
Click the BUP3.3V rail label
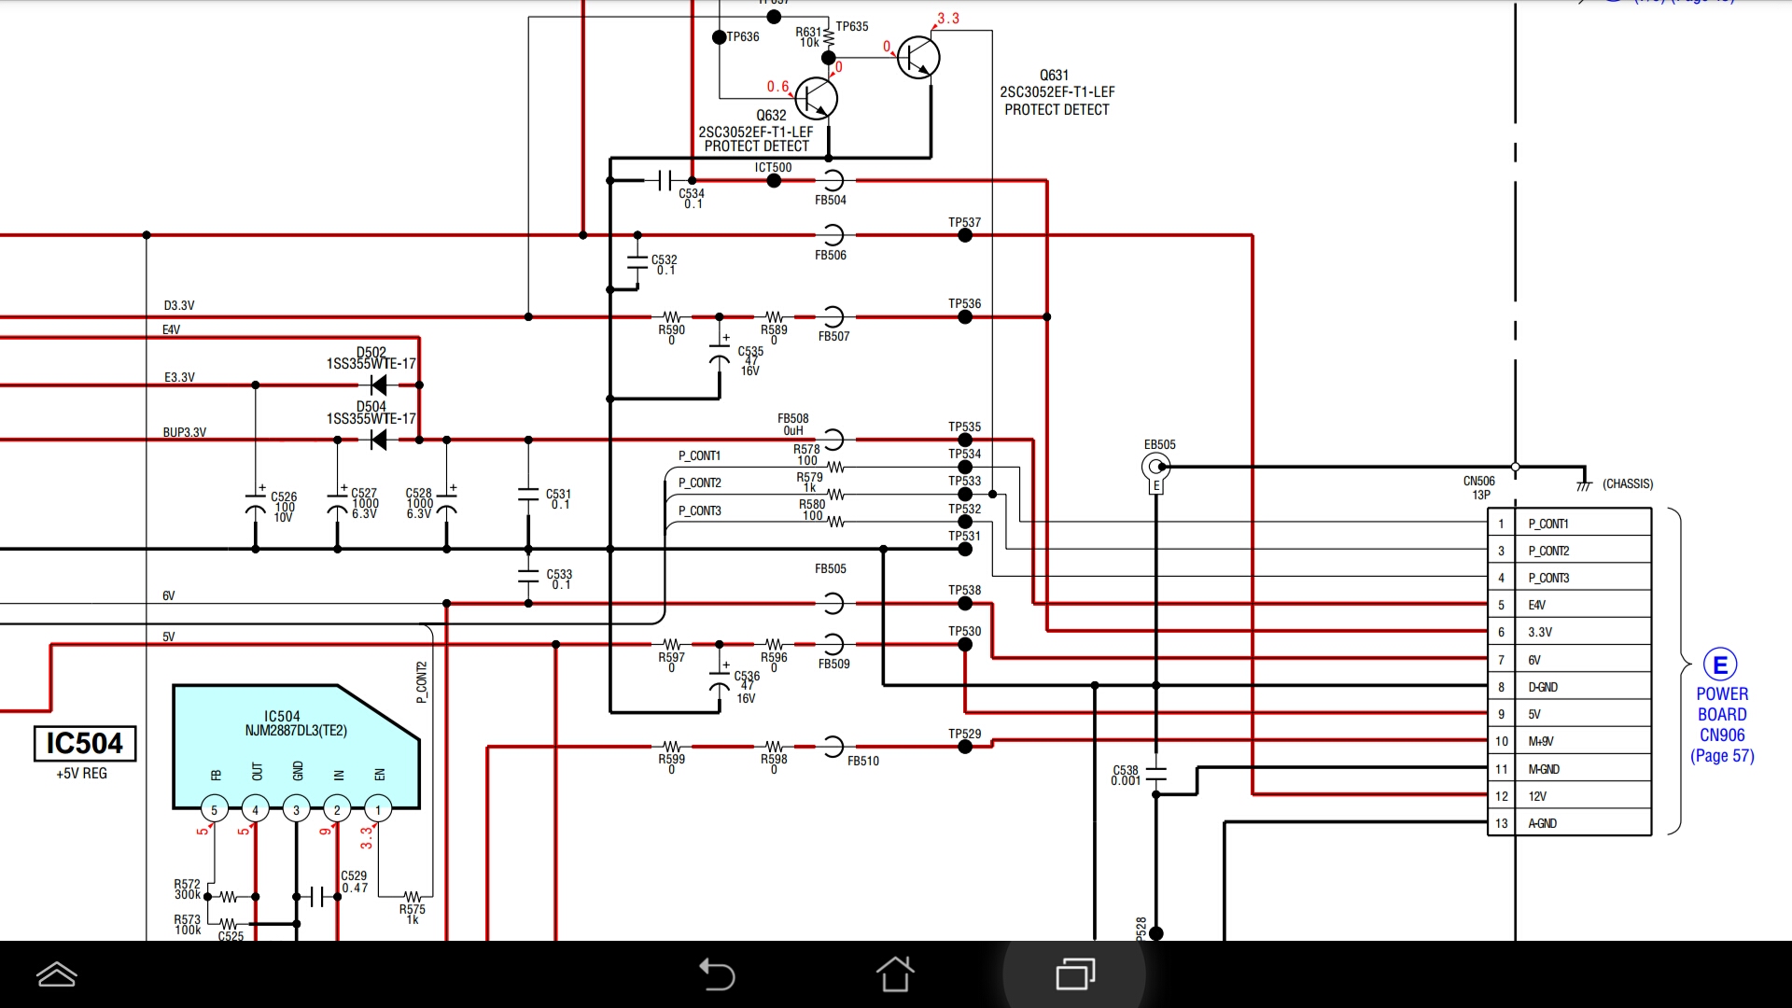185,432
